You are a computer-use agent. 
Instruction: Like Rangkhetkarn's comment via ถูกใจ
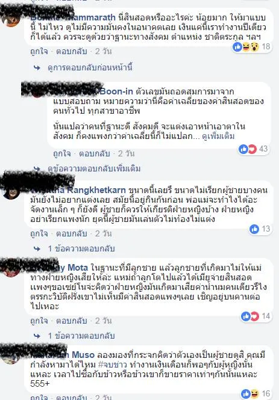pyautogui.click(x=39, y=233)
